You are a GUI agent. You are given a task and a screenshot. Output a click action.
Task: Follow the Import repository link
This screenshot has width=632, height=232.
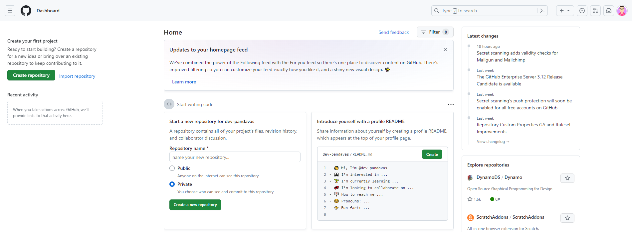(x=77, y=76)
